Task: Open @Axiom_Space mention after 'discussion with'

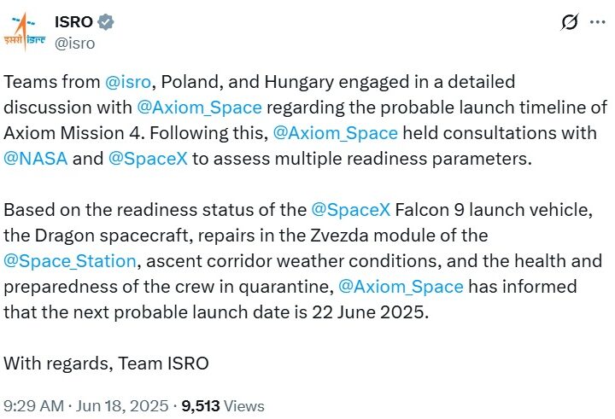Action: click(199, 108)
